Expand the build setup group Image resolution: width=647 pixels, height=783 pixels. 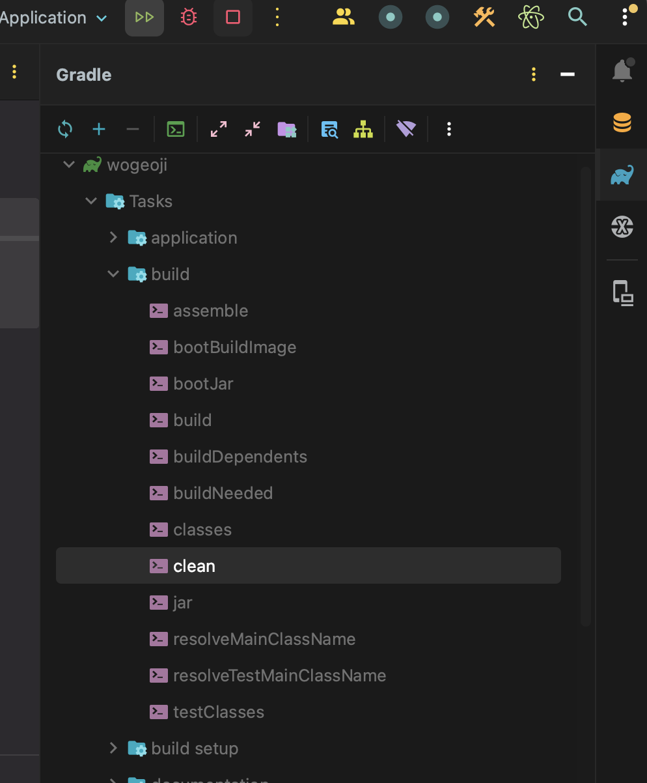[113, 748]
